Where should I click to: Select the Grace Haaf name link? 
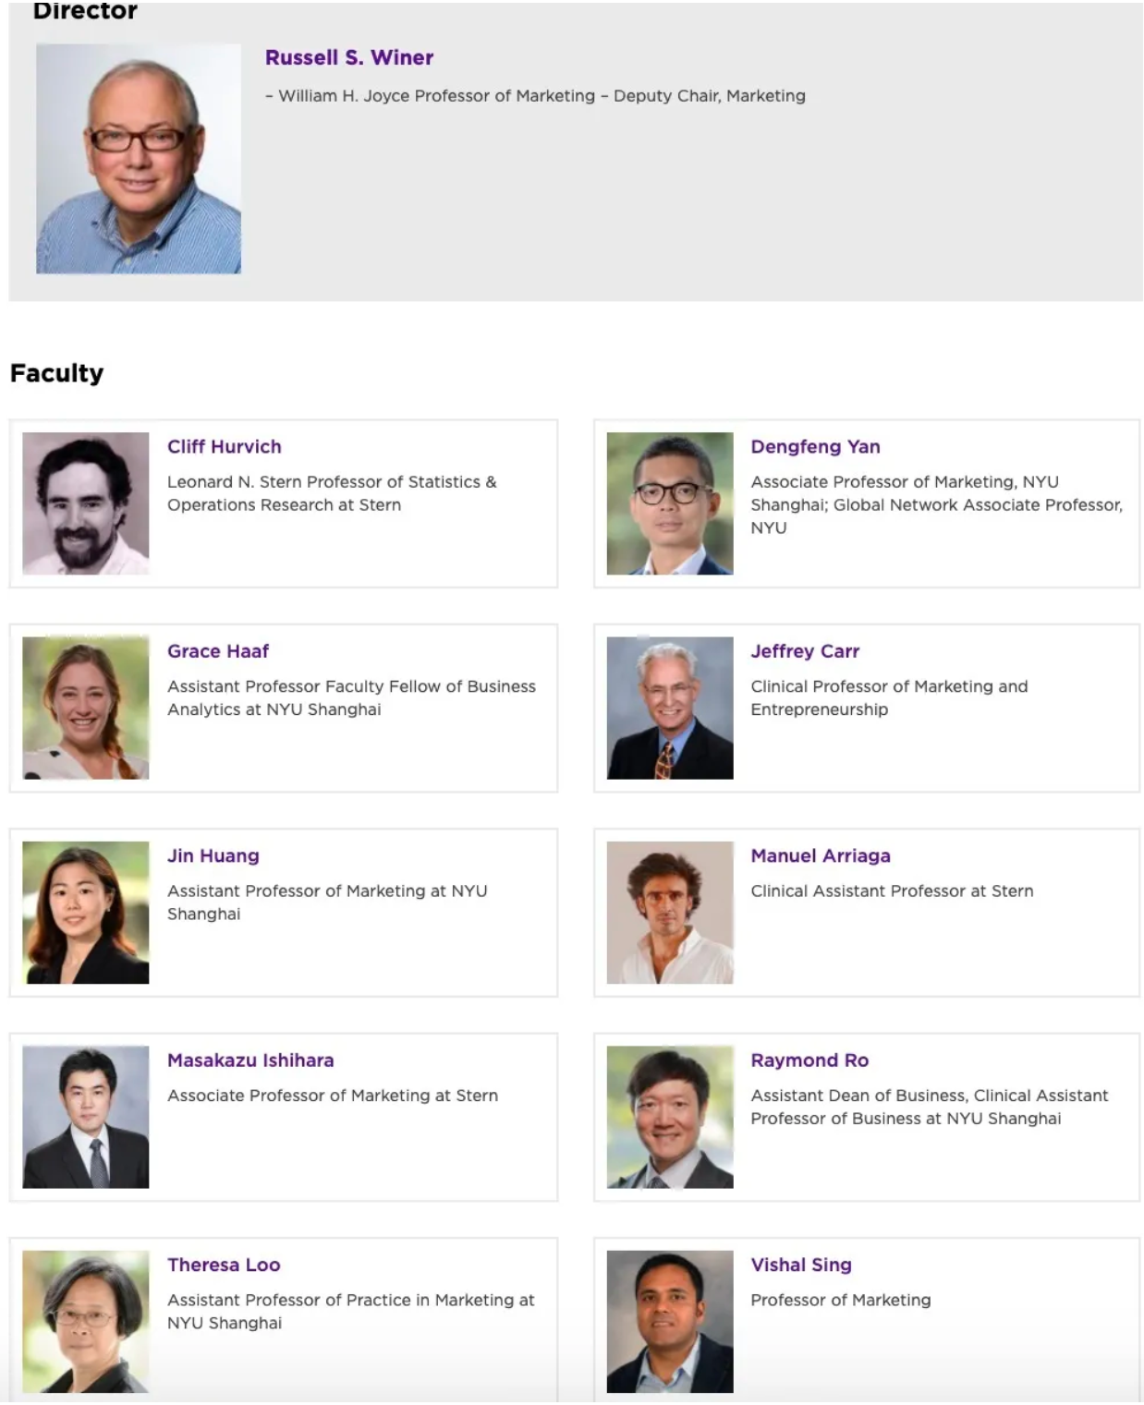tap(217, 651)
